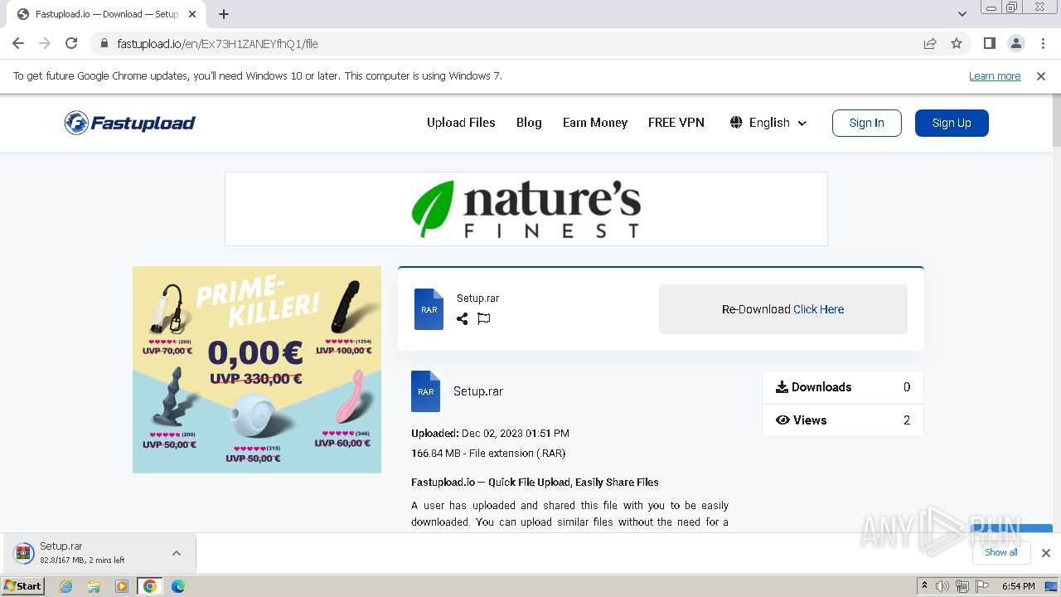The image size is (1061, 597).
Task: Open Blog menu item
Action: (529, 122)
